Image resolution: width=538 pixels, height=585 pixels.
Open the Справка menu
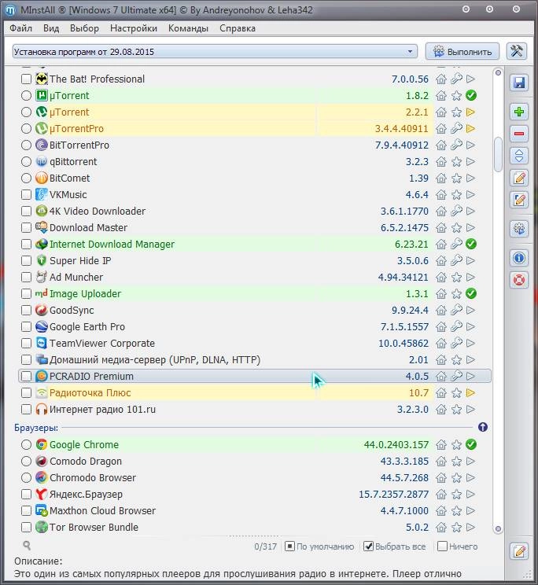(238, 28)
